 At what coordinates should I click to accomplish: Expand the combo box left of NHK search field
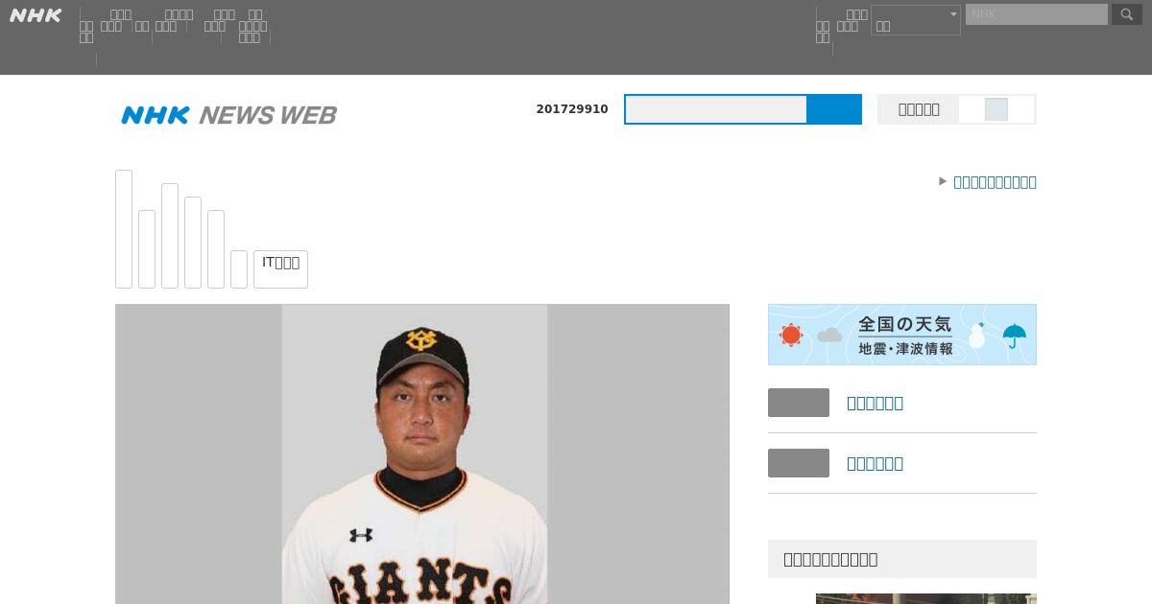coord(916,20)
